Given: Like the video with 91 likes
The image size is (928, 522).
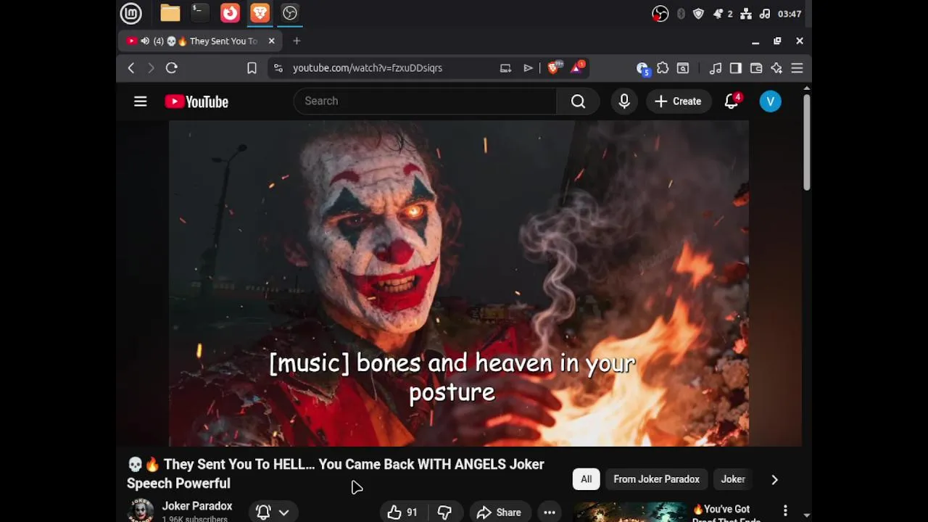Looking at the screenshot, I should 402,512.
